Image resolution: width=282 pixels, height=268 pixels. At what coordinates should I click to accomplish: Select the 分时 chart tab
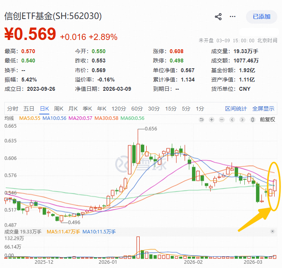coord(12,109)
